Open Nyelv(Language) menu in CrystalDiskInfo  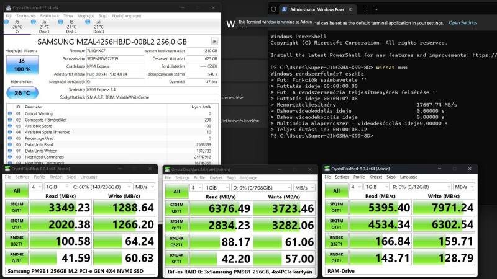pos(127,16)
